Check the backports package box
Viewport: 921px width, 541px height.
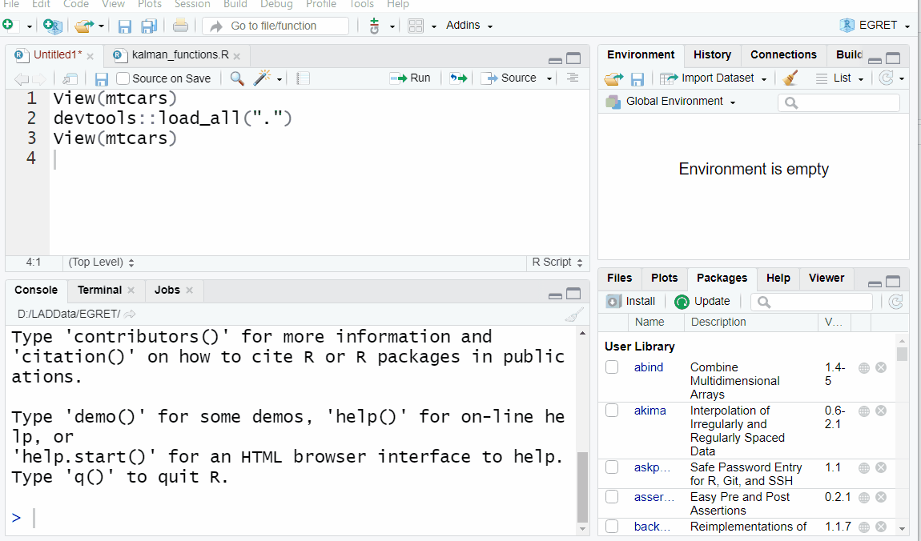coord(612,526)
